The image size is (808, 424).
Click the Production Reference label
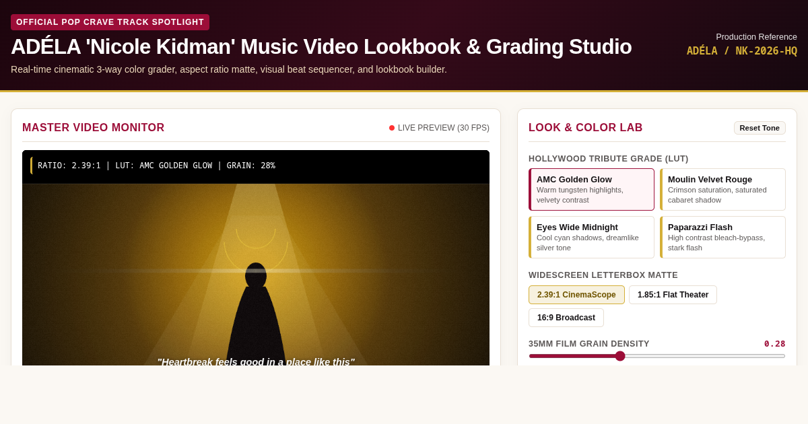pyautogui.click(x=756, y=37)
